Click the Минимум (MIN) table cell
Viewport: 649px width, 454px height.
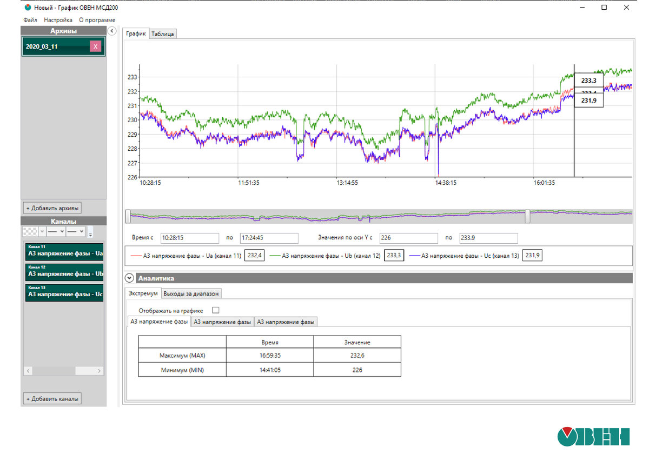(182, 370)
